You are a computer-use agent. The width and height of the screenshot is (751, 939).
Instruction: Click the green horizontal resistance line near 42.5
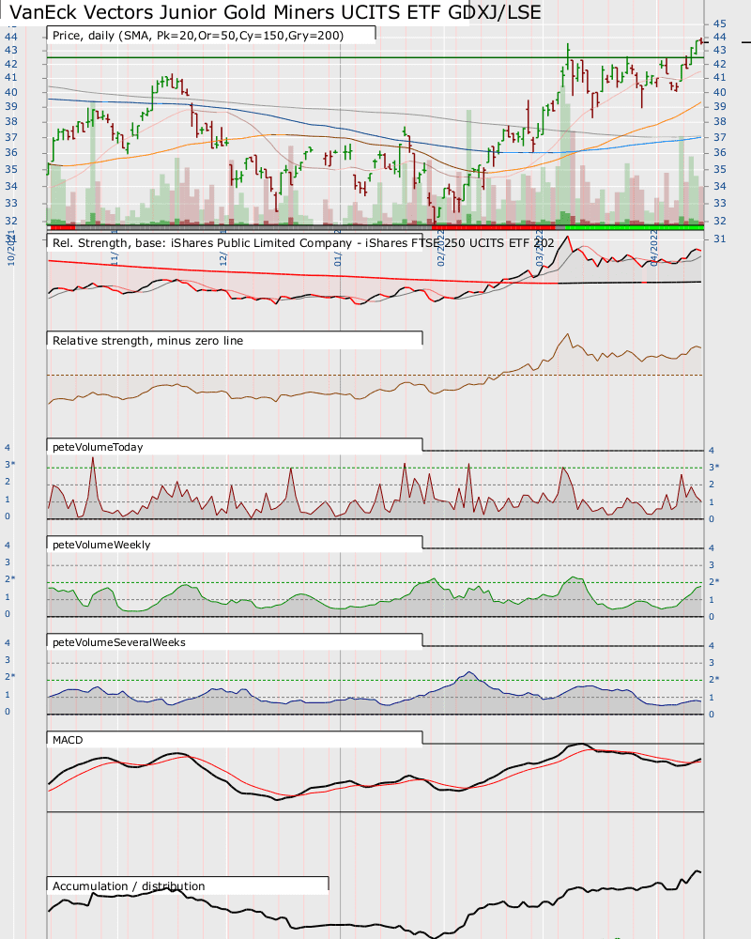click(x=375, y=57)
